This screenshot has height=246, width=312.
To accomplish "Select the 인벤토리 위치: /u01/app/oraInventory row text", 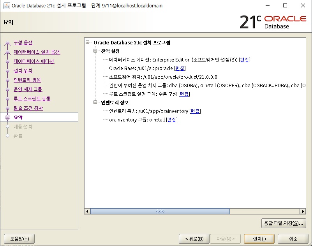I will click(x=149, y=111).
